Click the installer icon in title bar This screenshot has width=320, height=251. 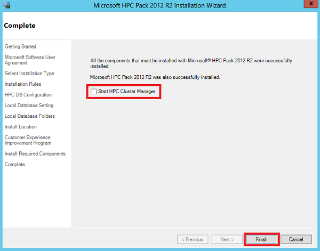[x=7, y=5]
